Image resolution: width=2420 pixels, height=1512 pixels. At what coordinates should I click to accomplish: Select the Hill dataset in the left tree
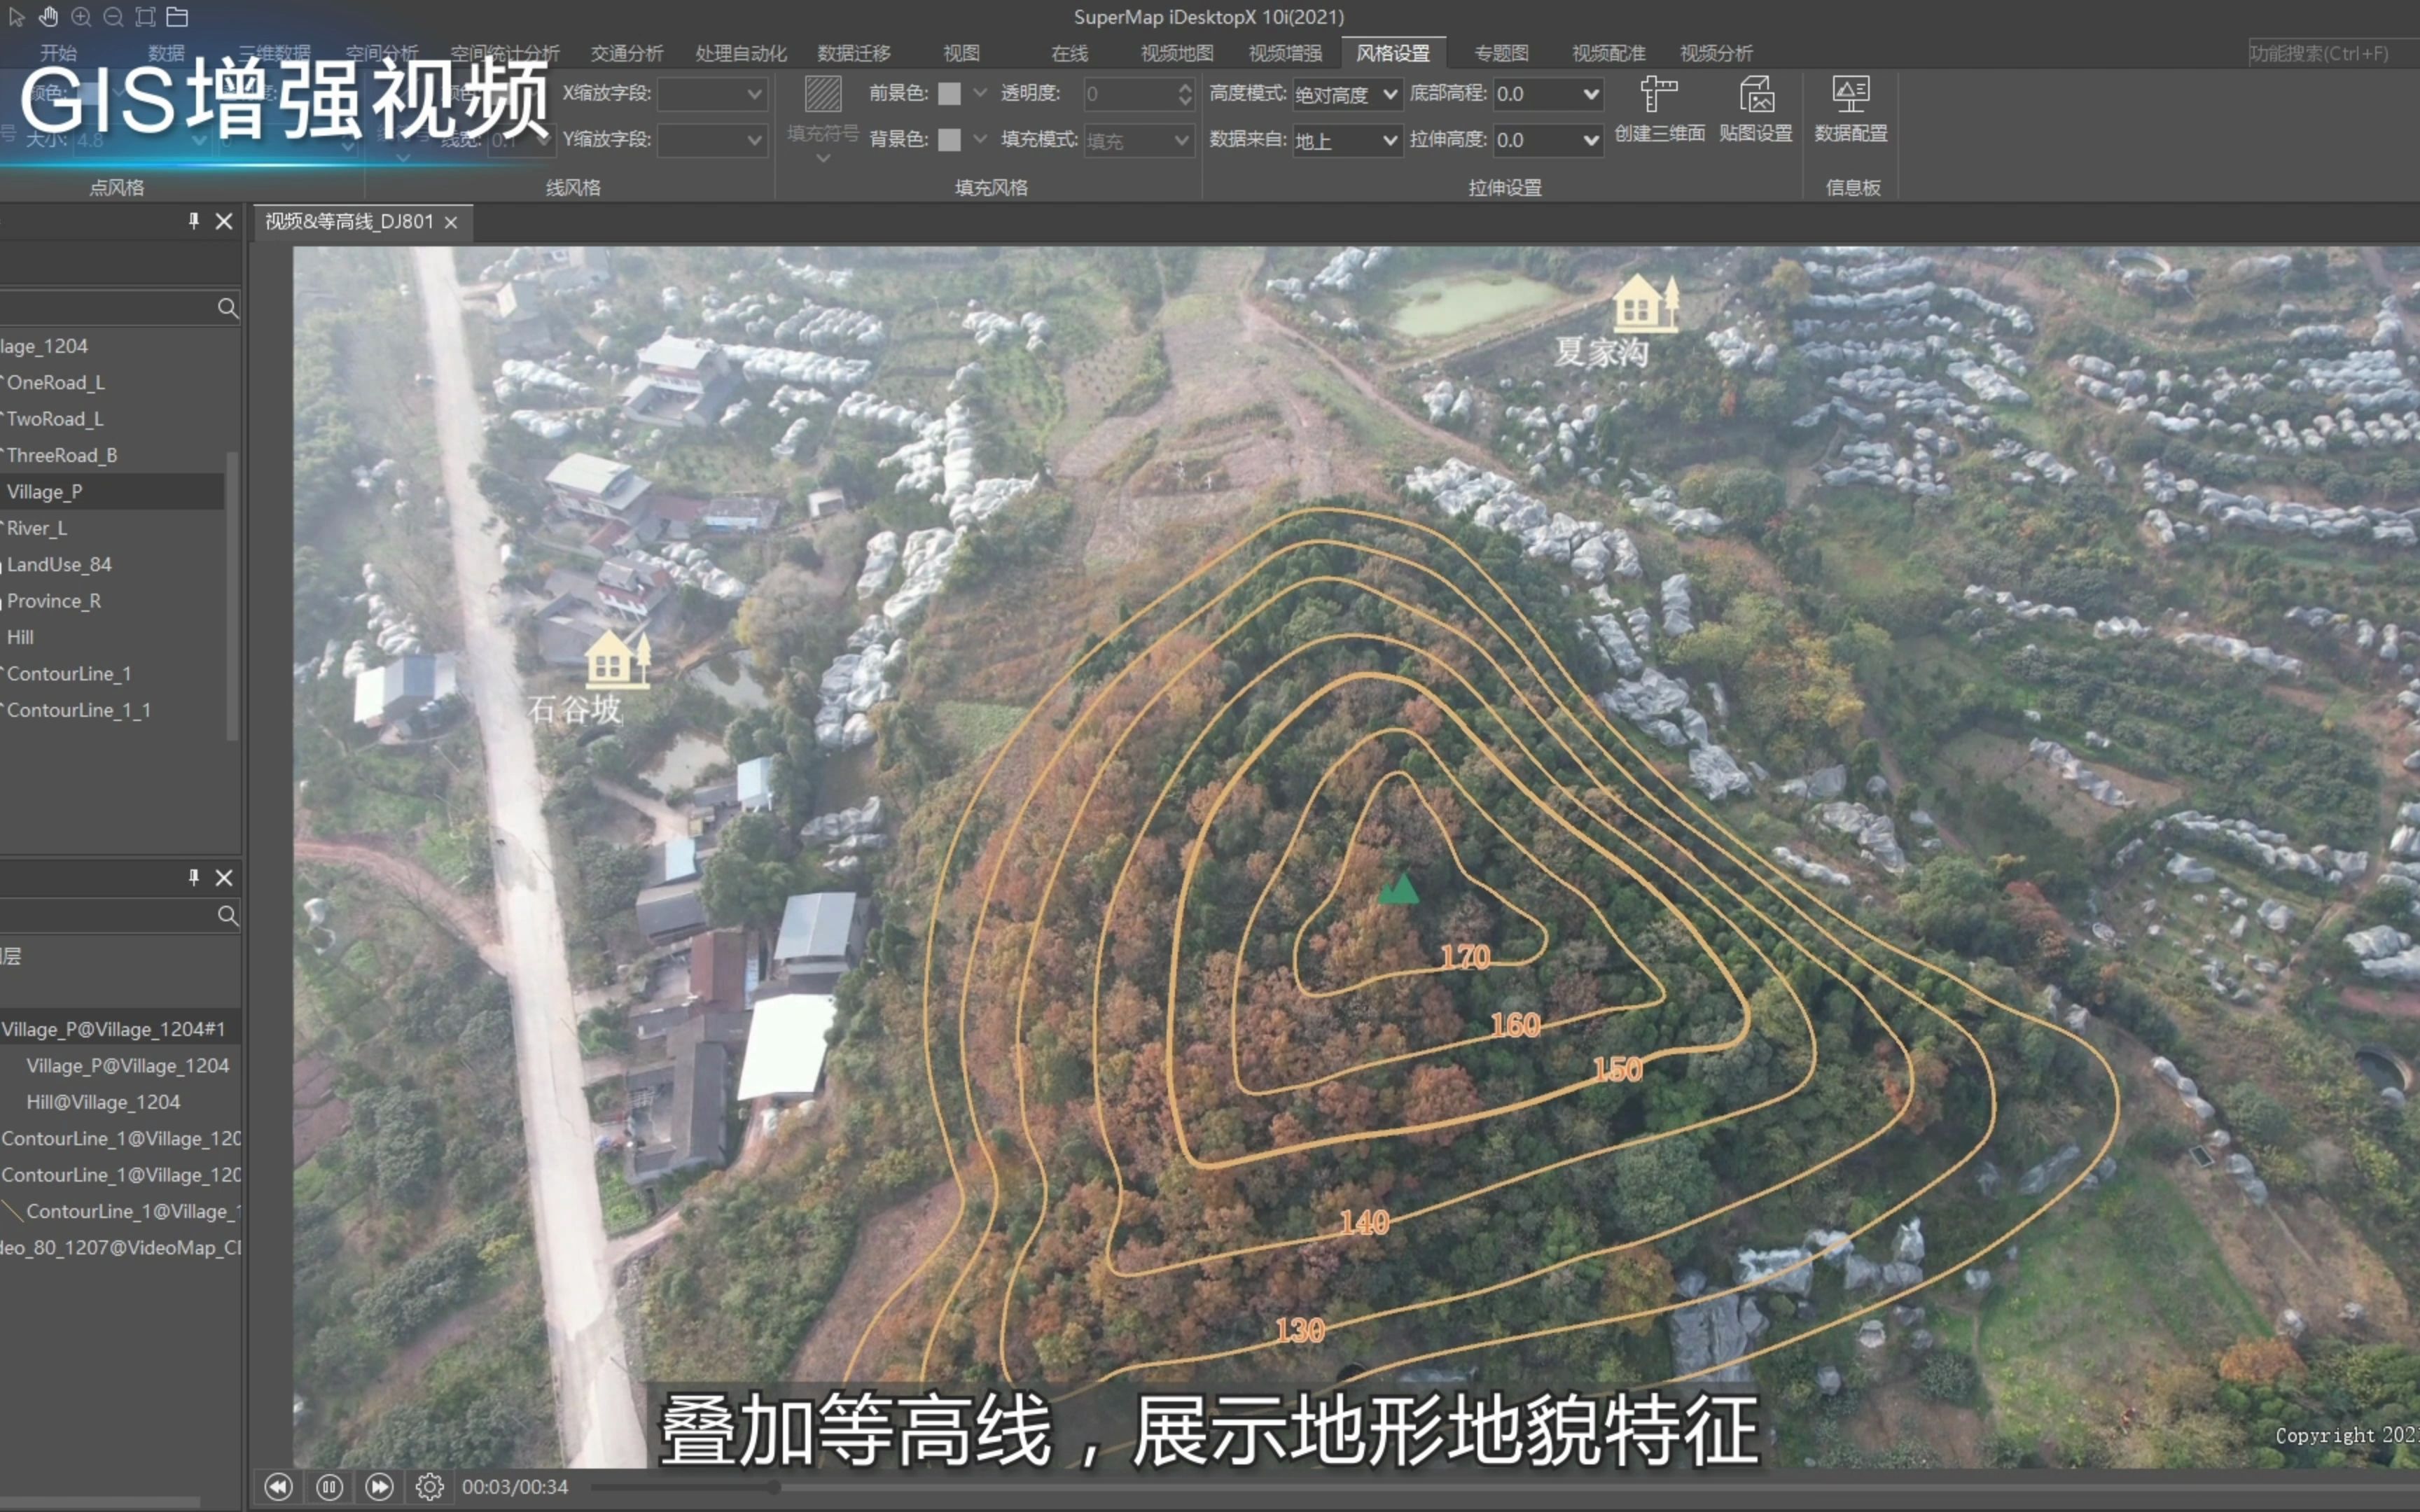[20, 637]
